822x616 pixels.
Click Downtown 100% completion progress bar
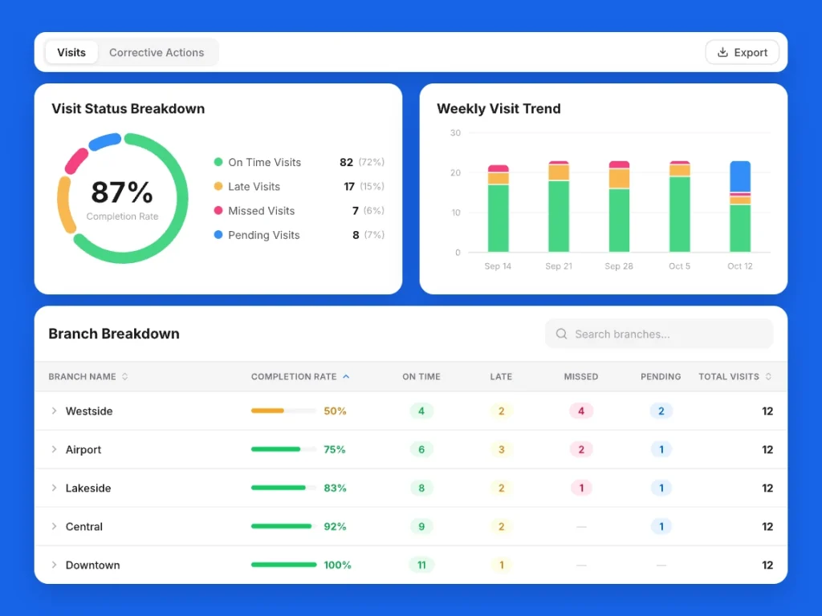pyautogui.click(x=283, y=565)
